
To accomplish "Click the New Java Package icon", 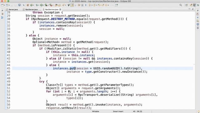I will point(28,5).
